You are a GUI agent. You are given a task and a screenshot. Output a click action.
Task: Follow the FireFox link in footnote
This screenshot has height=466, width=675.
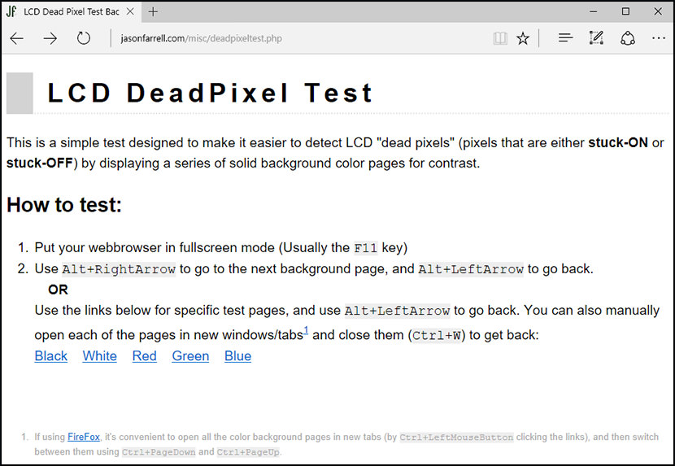point(84,437)
